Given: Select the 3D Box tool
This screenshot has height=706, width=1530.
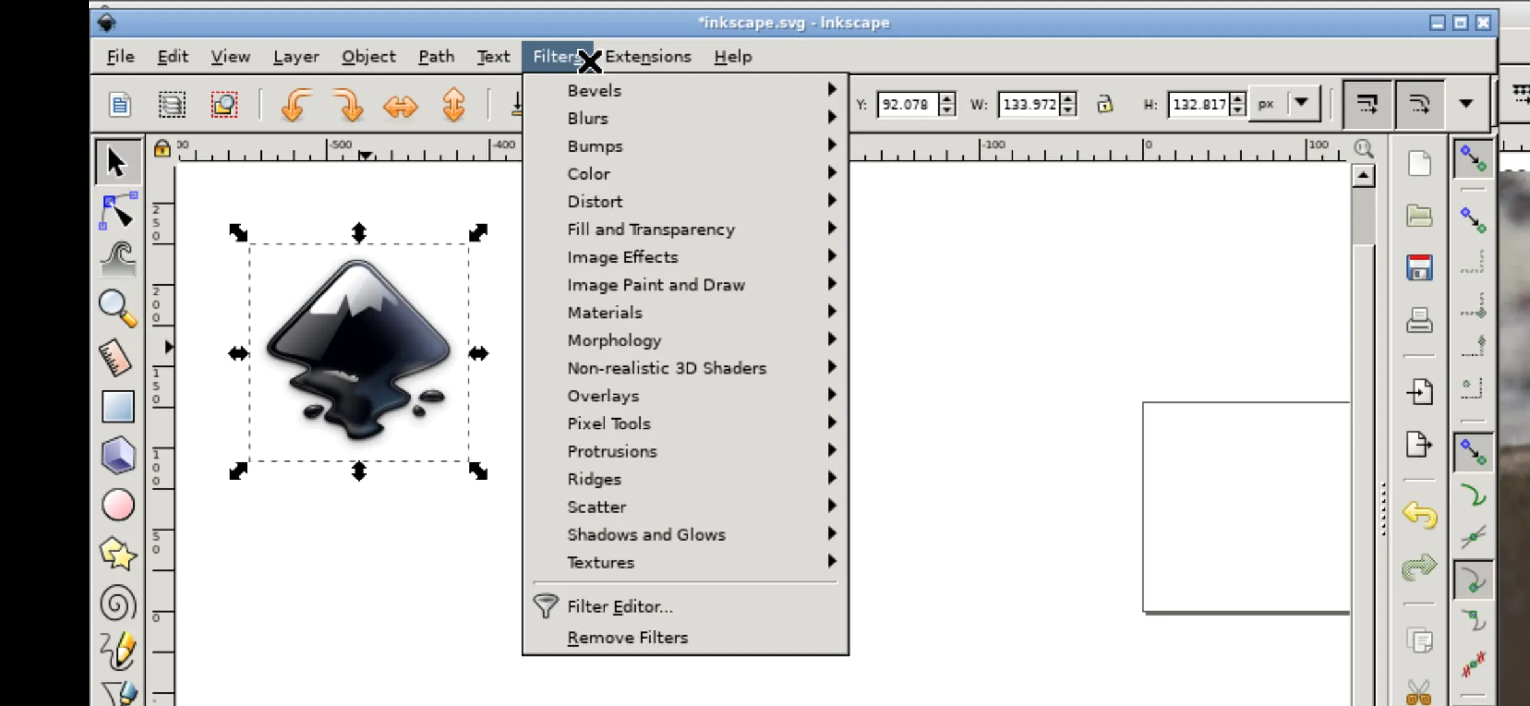Looking at the screenshot, I should point(118,455).
